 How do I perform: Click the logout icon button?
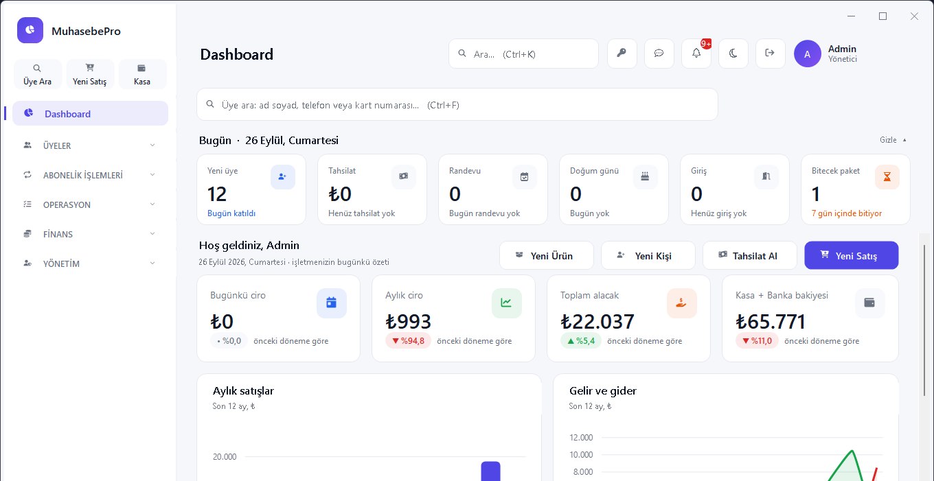(x=771, y=54)
